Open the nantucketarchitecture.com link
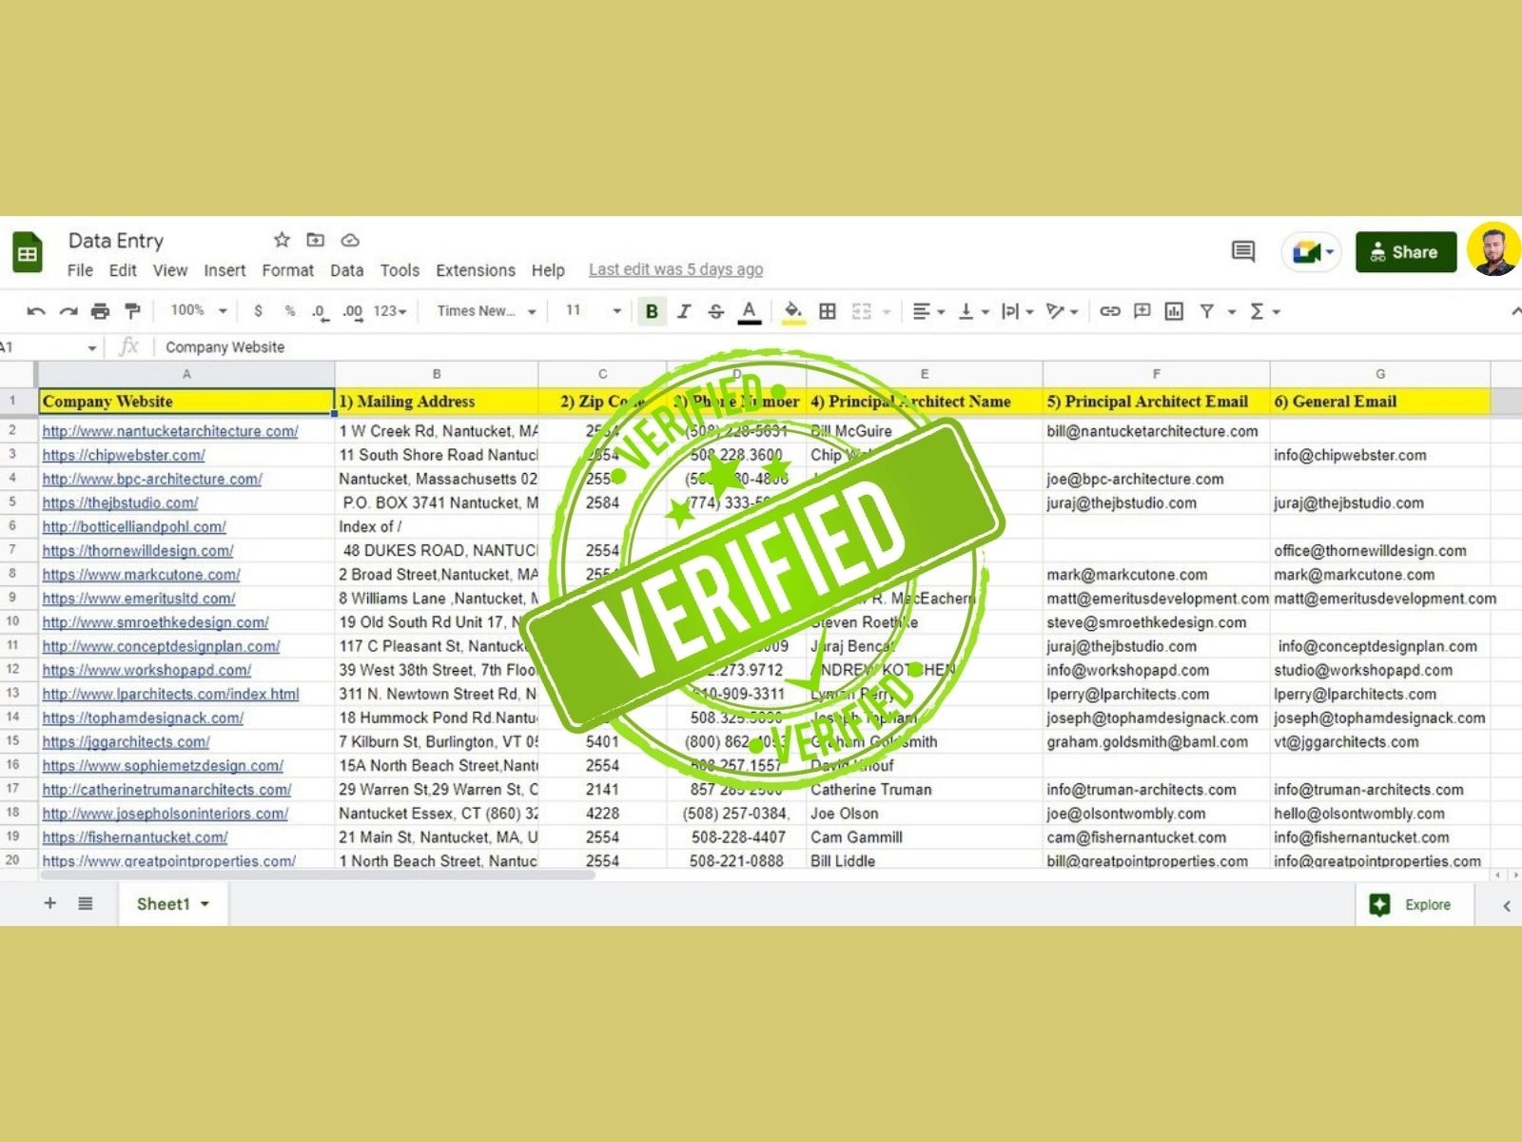This screenshot has height=1142, width=1522. pyautogui.click(x=170, y=431)
